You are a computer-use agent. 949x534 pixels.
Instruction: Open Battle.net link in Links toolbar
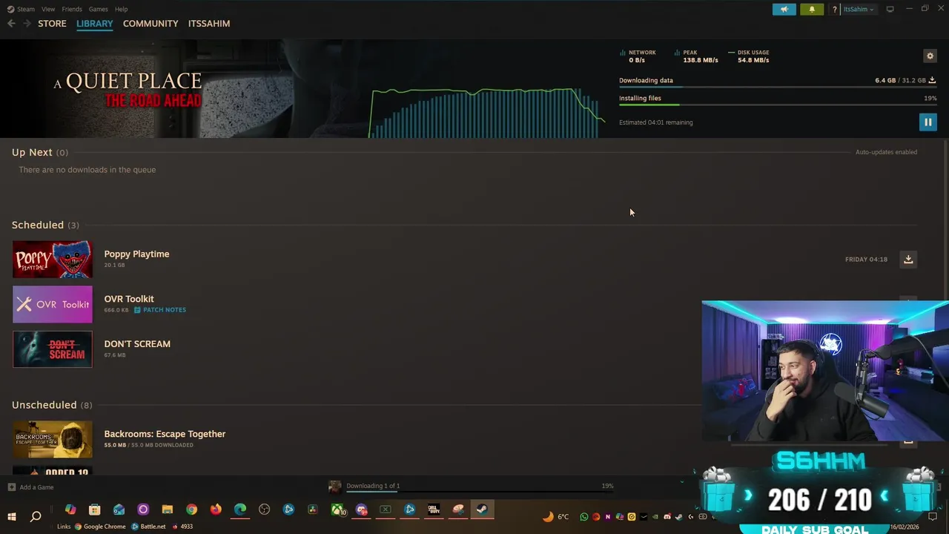[x=148, y=527]
